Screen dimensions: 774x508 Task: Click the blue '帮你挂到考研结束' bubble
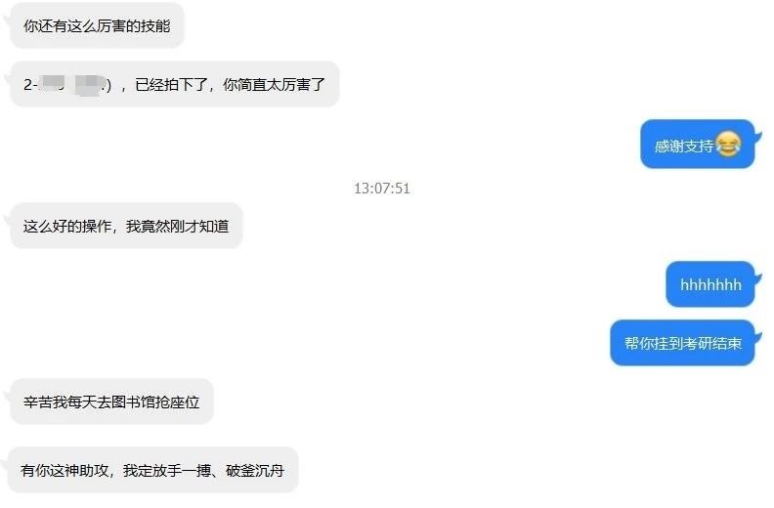tap(683, 343)
